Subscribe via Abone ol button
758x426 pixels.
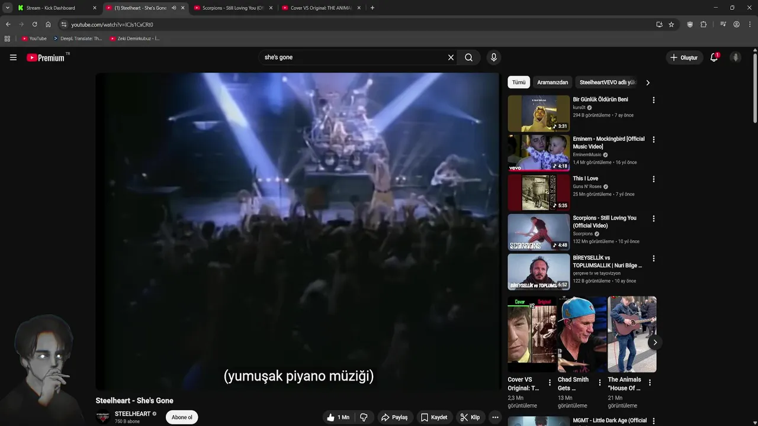pos(182,417)
